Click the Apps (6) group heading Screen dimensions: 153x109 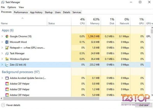[8, 30]
